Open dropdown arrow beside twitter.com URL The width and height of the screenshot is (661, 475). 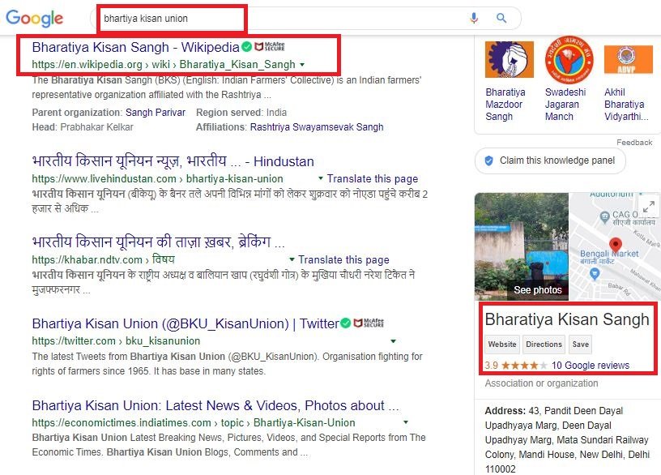coord(393,341)
